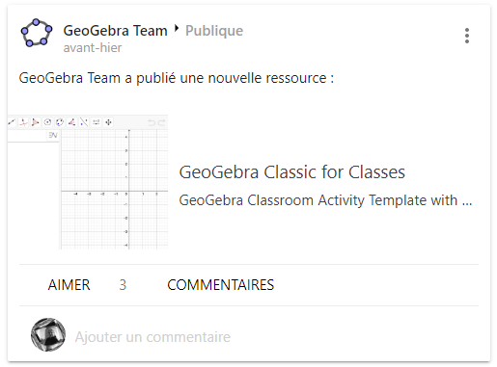Open the three-dot post options menu
The width and height of the screenshot is (497, 367).
point(467,36)
